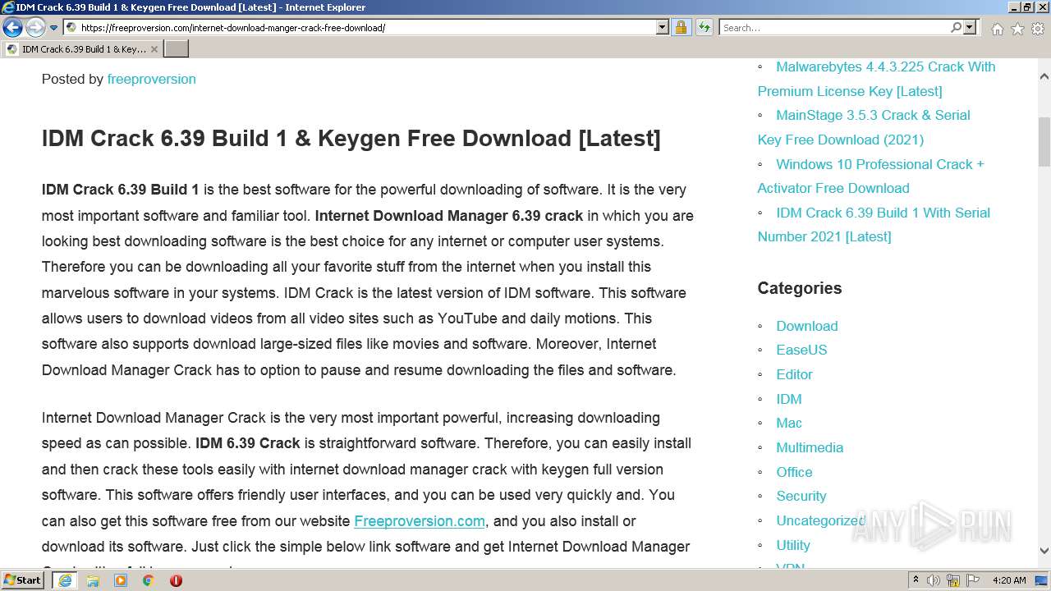
Task: Refresh the page with the refresh icon
Action: (x=704, y=28)
